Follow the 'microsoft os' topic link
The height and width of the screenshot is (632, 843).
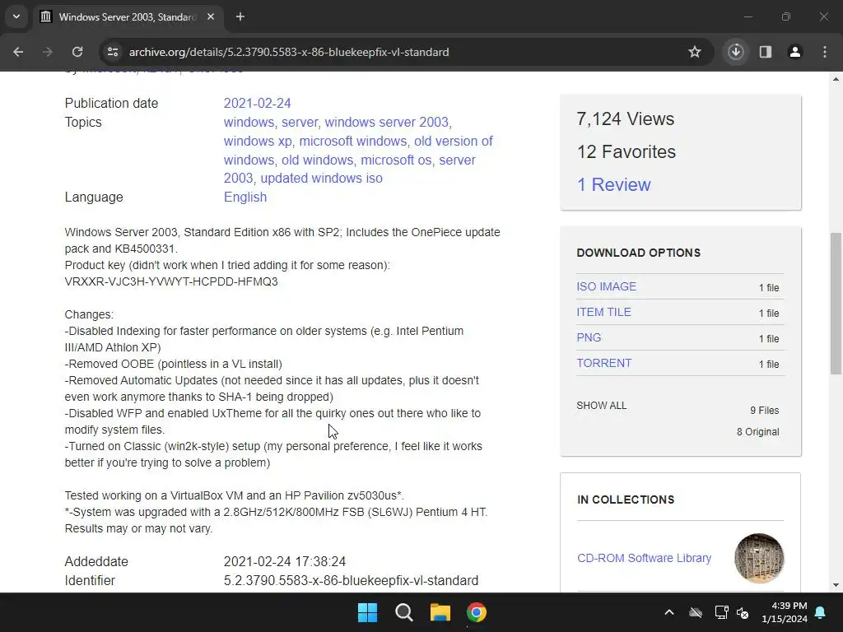[x=396, y=160]
